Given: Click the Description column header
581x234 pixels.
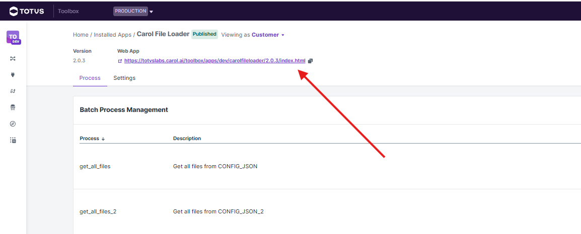Looking at the screenshot, I should point(187,138).
